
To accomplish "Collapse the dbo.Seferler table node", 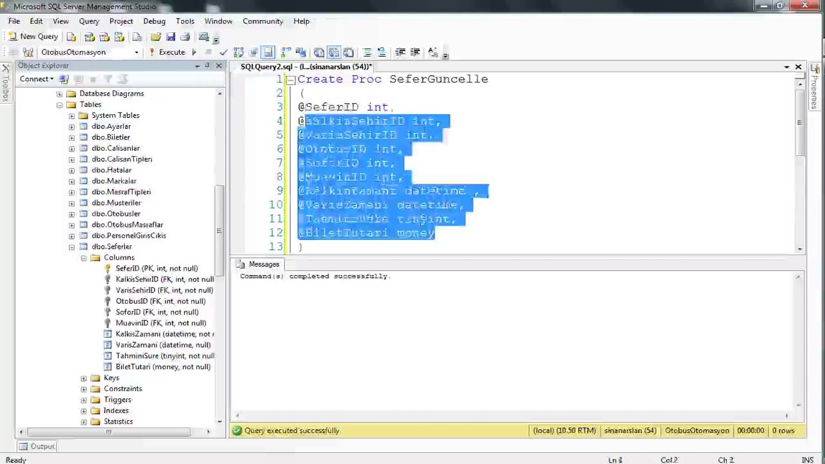I will tap(72, 247).
